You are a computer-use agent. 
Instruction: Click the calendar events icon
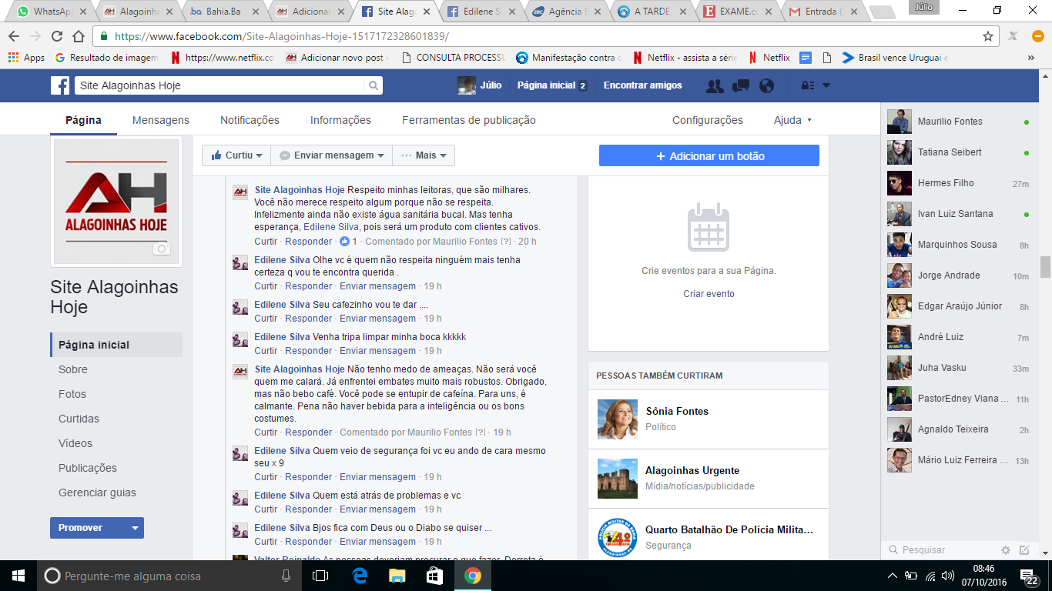tap(708, 227)
